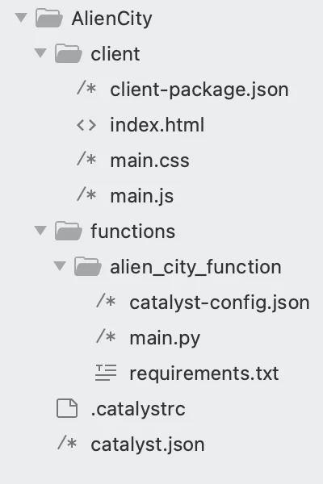Open the .catalystrc file
Viewport: 323px width, 484px height.
(138, 409)
